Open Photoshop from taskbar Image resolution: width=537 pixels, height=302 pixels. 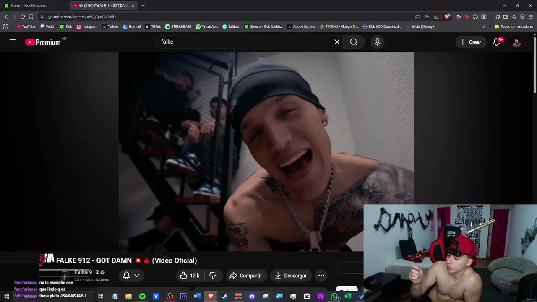183,297
